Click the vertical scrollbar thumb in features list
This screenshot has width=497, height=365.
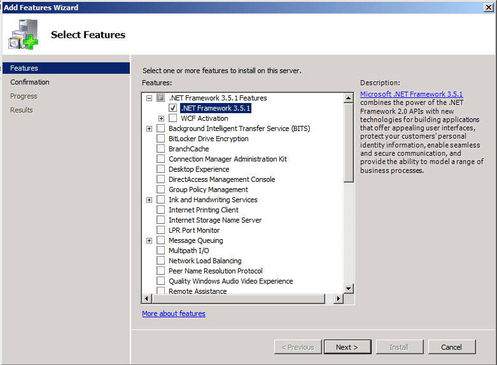point(348,142)
